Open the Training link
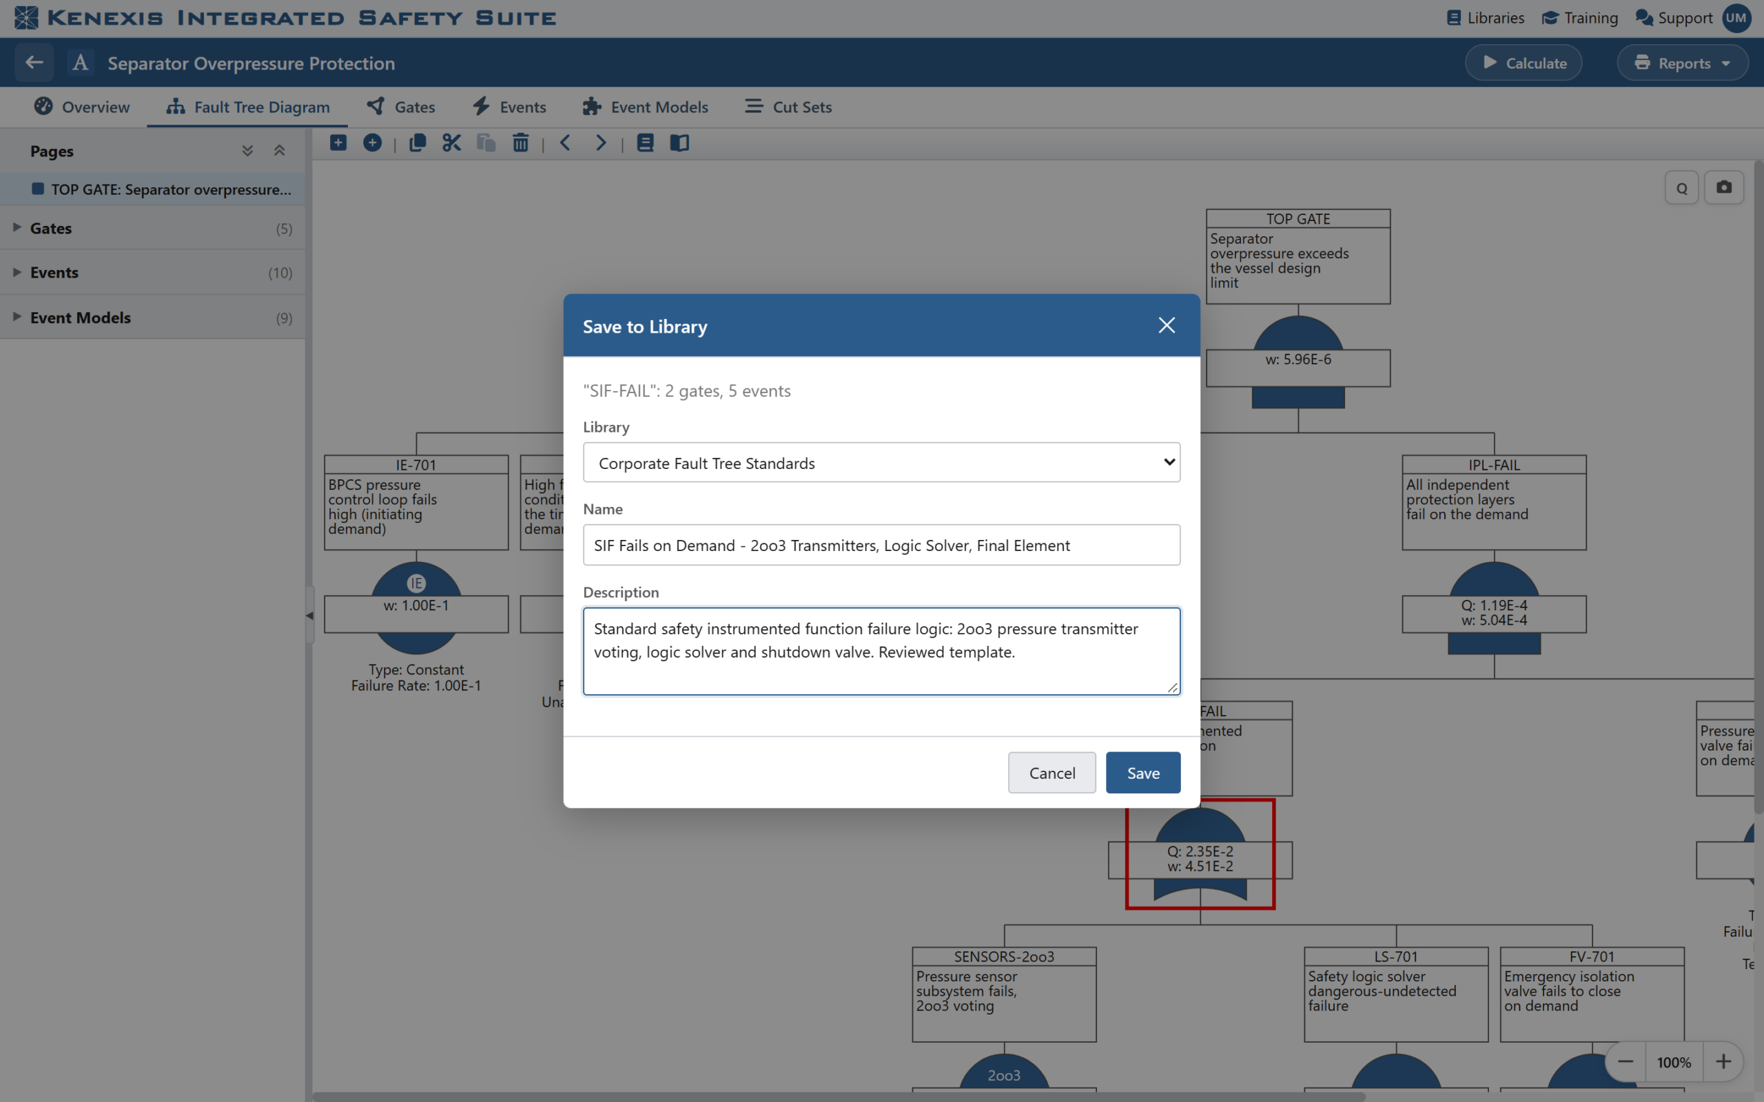 (1580, 18)
